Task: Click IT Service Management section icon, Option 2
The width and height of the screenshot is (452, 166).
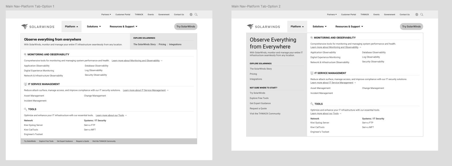Action: click(x=312, y=73)
